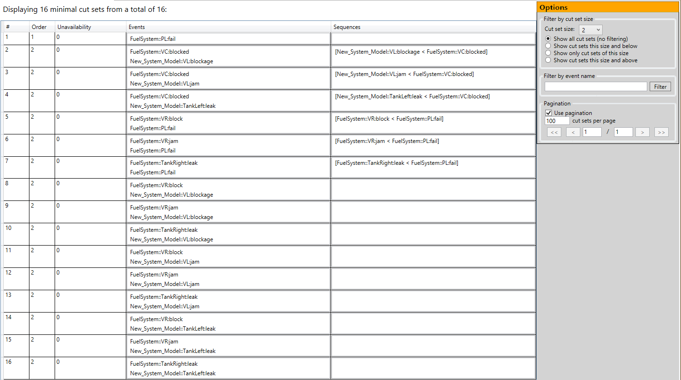Click sequence TankLeft:leak < VC:blocked in row 4
Image resolution: width=681 pixels, height=380 pixels.
pos(412,96)
